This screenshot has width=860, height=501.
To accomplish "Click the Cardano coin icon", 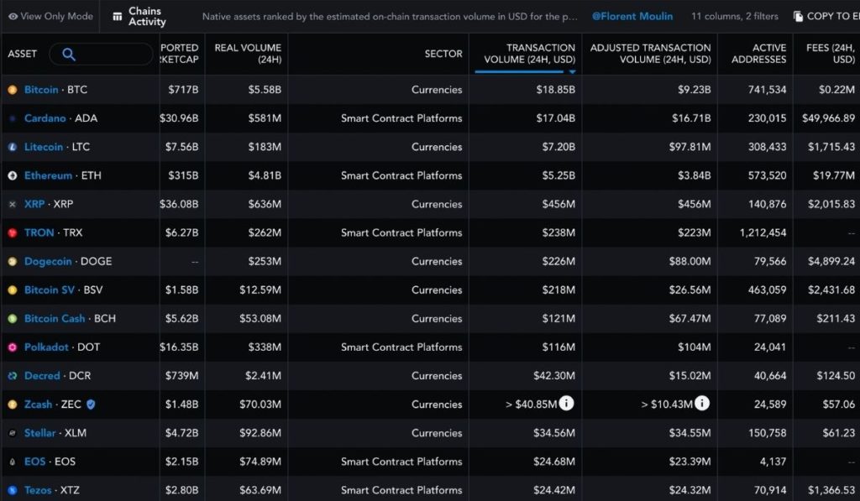I will click(x=12, y=118).
